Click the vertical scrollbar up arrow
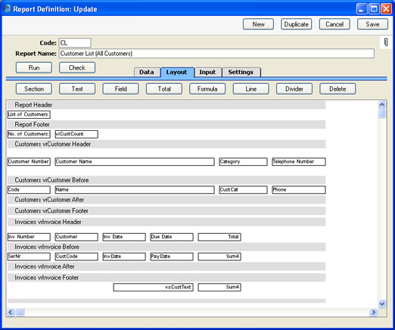 click(x=382, y=104)
